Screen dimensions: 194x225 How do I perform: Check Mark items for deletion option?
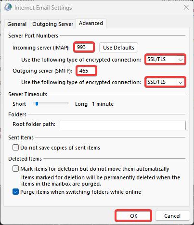15,169
